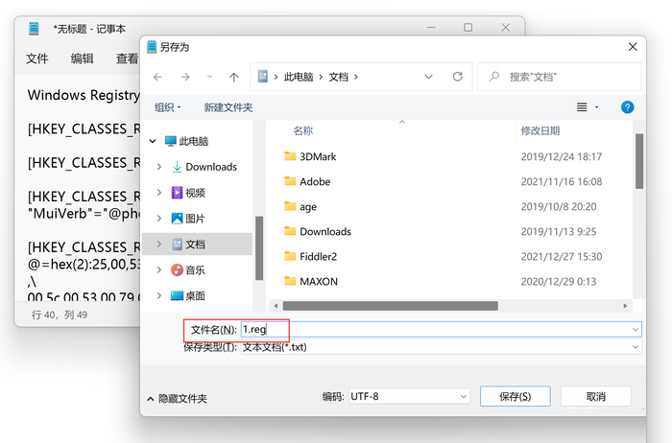Click horizontal scrollbar right arrow
Viewport: 672px width, 443px height.
click(x=625, y=306)
